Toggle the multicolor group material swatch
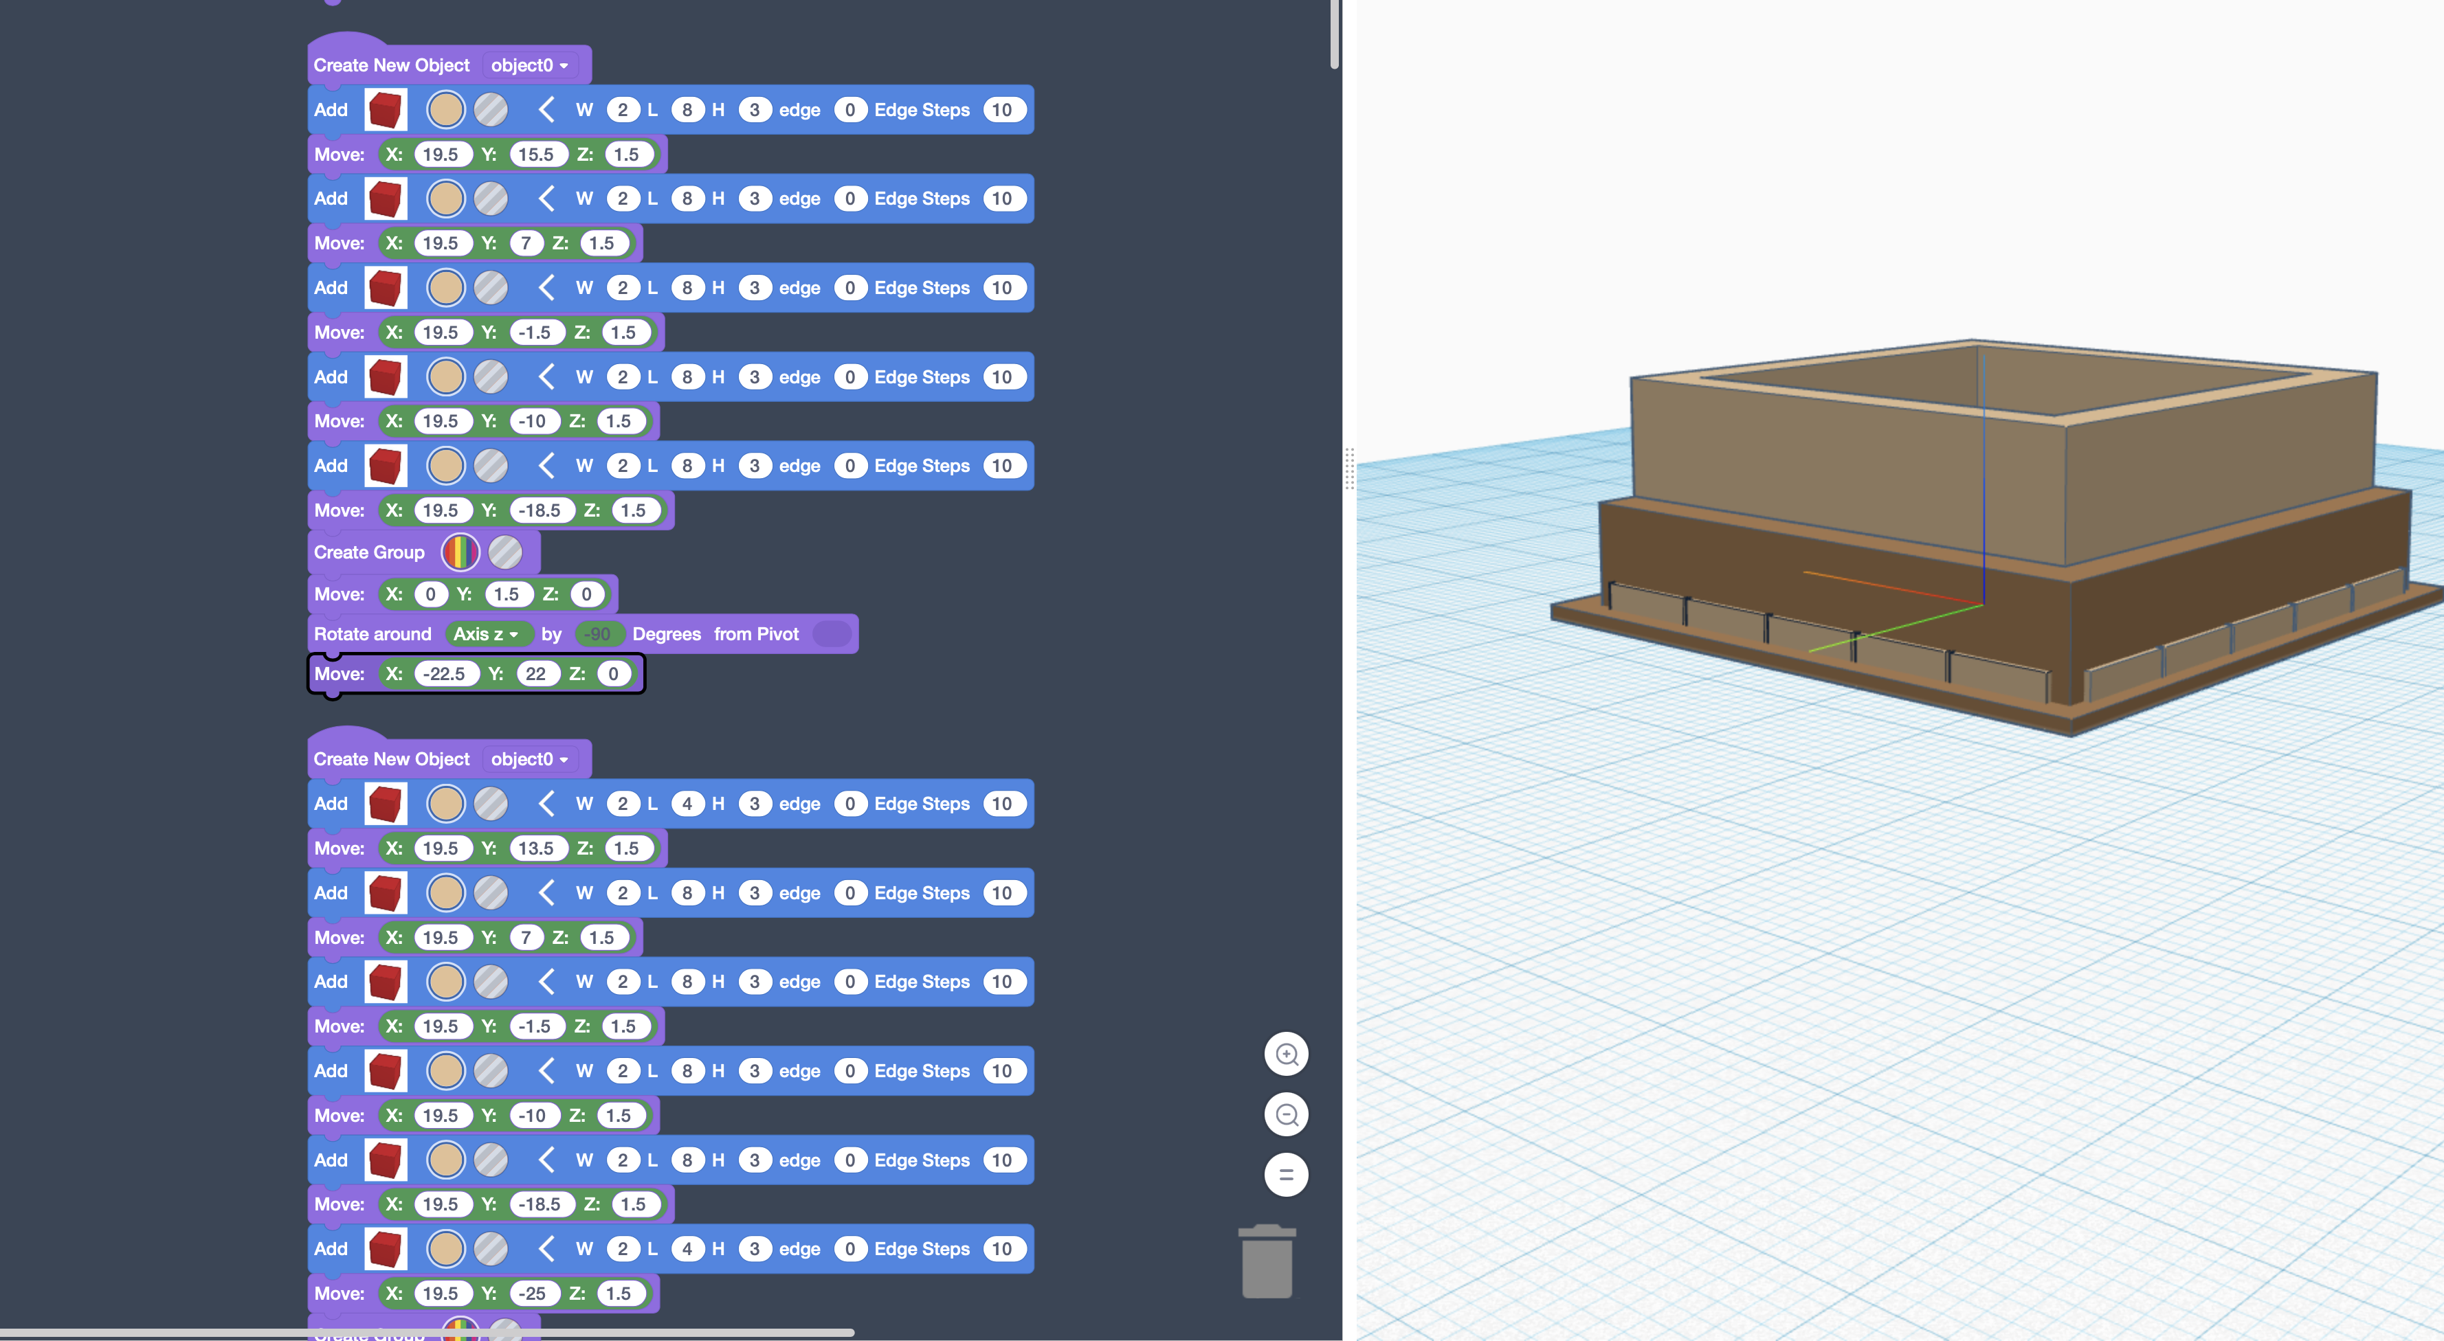The image size is (2444, 1341). click(459, 550)
